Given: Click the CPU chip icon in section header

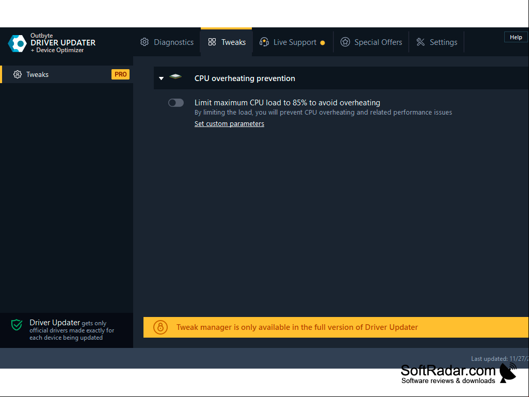Looking at the screenshot, I should [175, 76].
